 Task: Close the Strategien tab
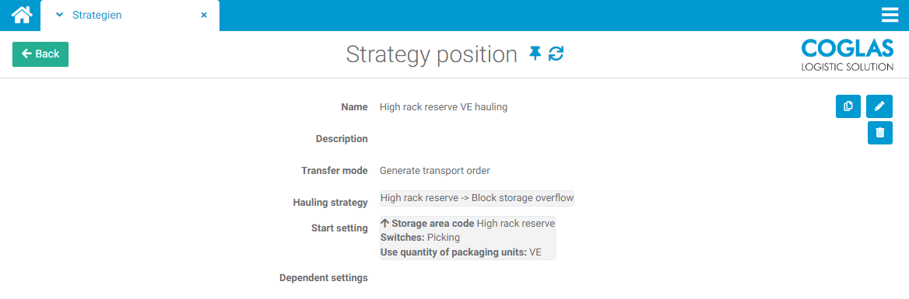point(203,15)
